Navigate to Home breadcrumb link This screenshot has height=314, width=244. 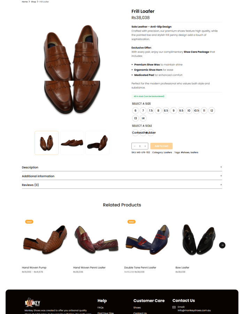coord(25,2)
